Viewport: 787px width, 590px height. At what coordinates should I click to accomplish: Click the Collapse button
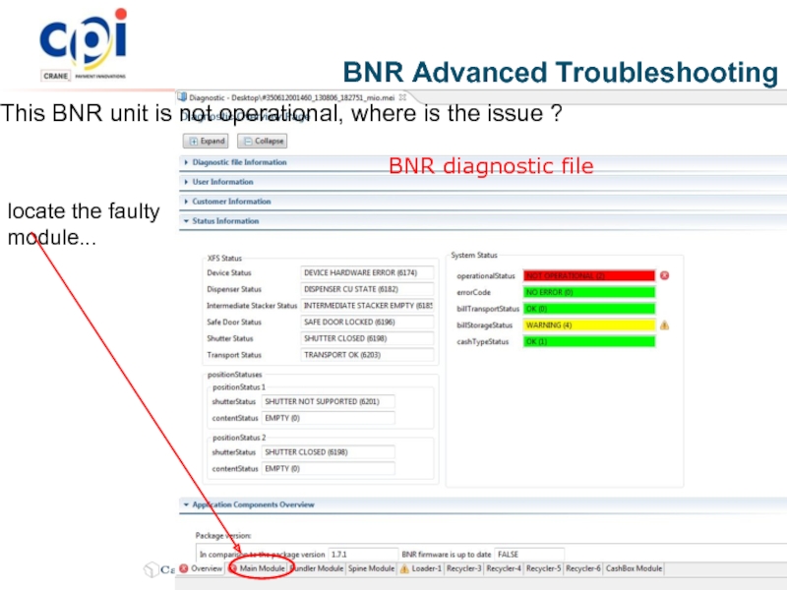point(262,141)
